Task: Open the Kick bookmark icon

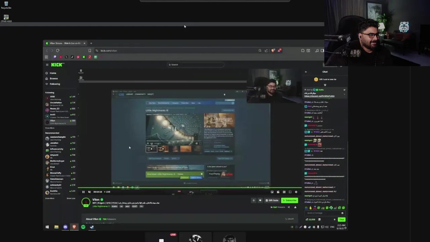Action: coord(84,57)
